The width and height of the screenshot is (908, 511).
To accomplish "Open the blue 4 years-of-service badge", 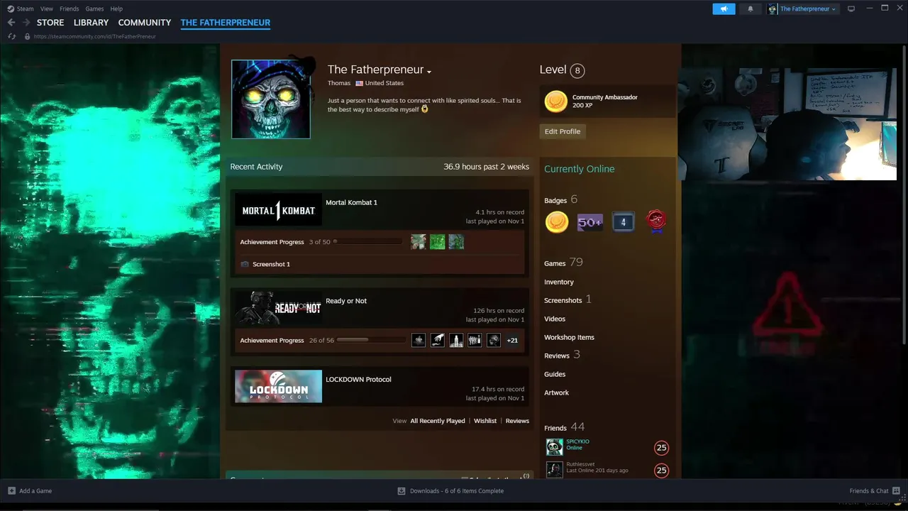I will tap(623, 222).
